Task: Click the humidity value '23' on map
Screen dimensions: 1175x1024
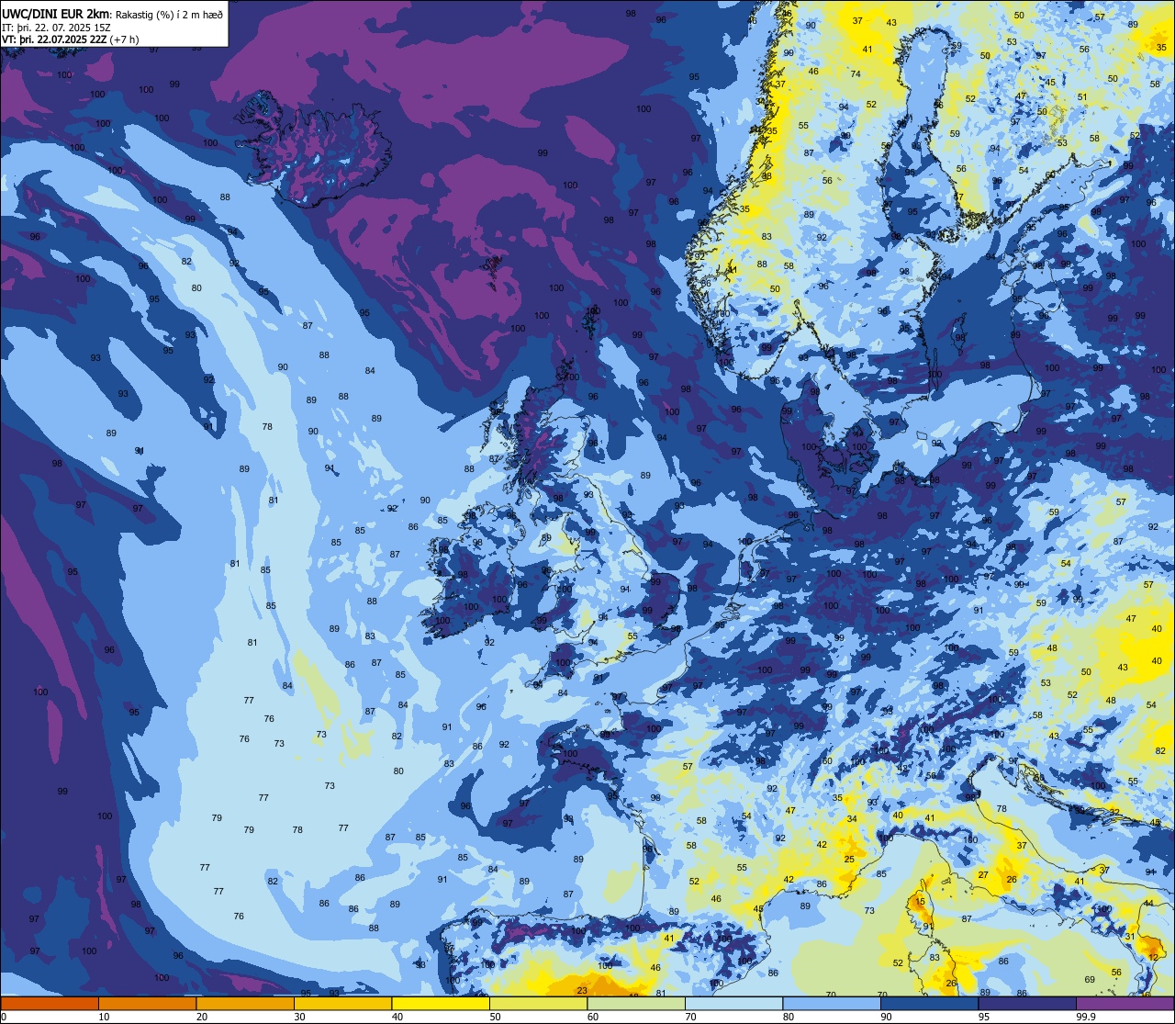Action: point(582,990)
